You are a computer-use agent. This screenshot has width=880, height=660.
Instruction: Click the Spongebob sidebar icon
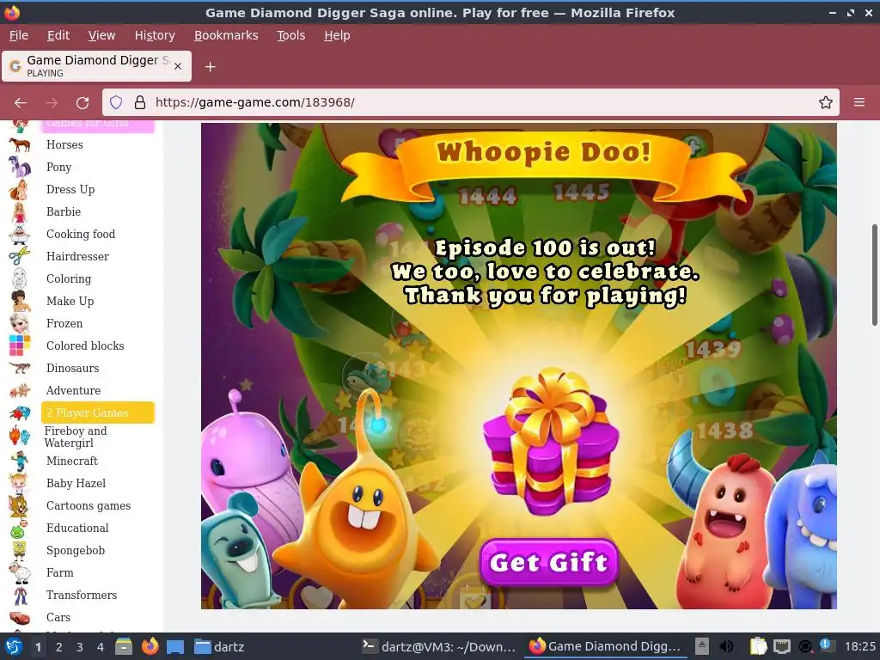pos(20,550)
